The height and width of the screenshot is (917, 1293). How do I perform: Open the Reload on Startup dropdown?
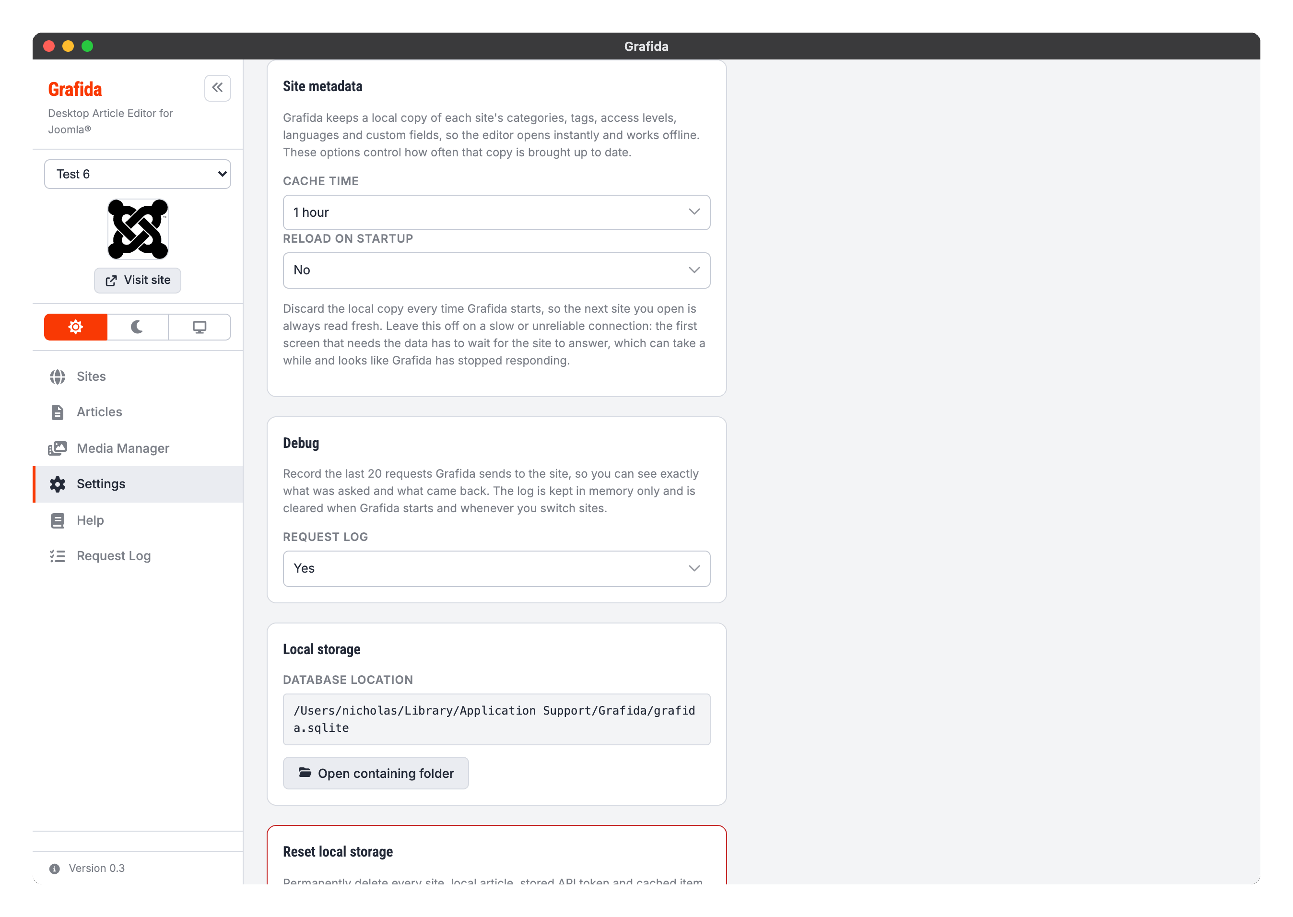(496, 270)
